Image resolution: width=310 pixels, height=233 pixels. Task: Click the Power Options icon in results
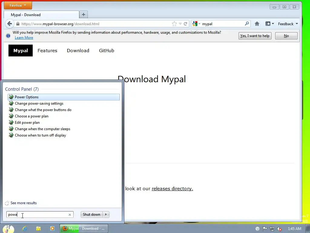point(11,97)
